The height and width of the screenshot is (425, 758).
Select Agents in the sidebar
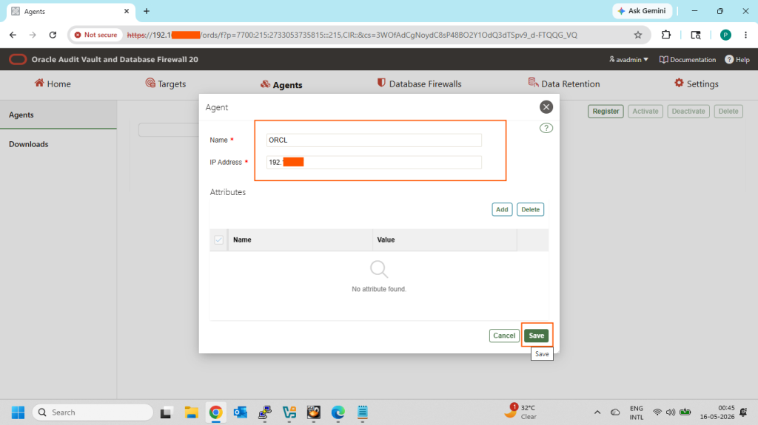58,115
